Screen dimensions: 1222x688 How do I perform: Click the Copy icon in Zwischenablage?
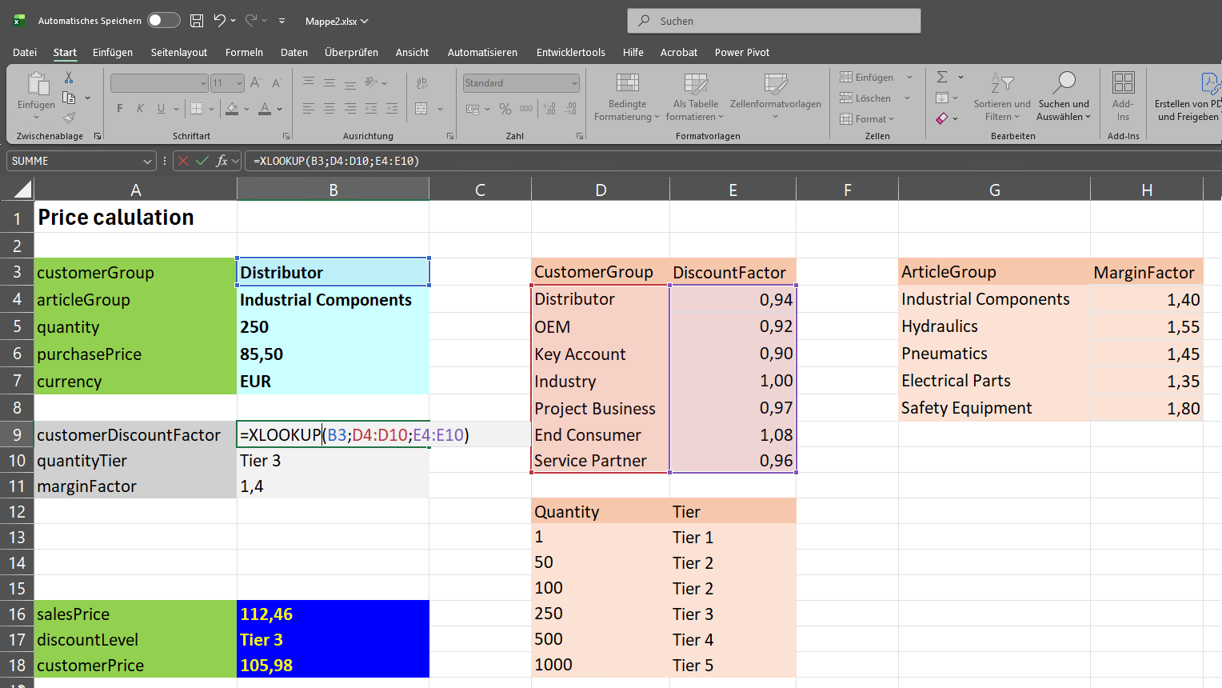pyautogui.click(x=69, y=98)
